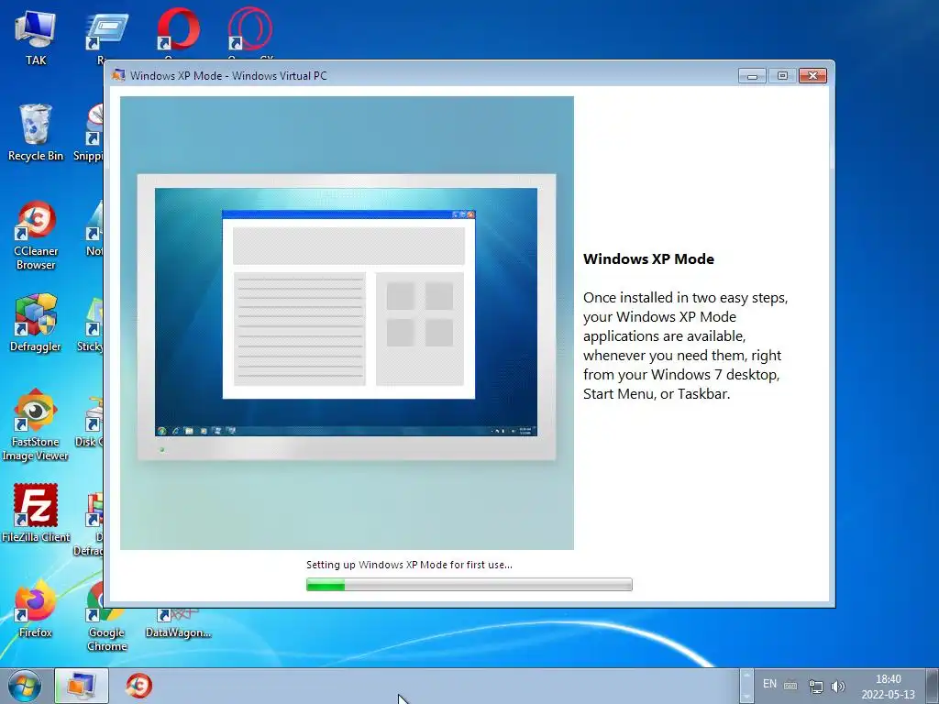Expand hidden tray icons arrow
939x704 pixels.
[746, 686]
